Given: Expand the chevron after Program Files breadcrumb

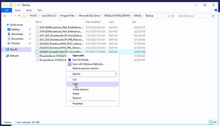Looking at the screenshot, I should click(77, 16).
